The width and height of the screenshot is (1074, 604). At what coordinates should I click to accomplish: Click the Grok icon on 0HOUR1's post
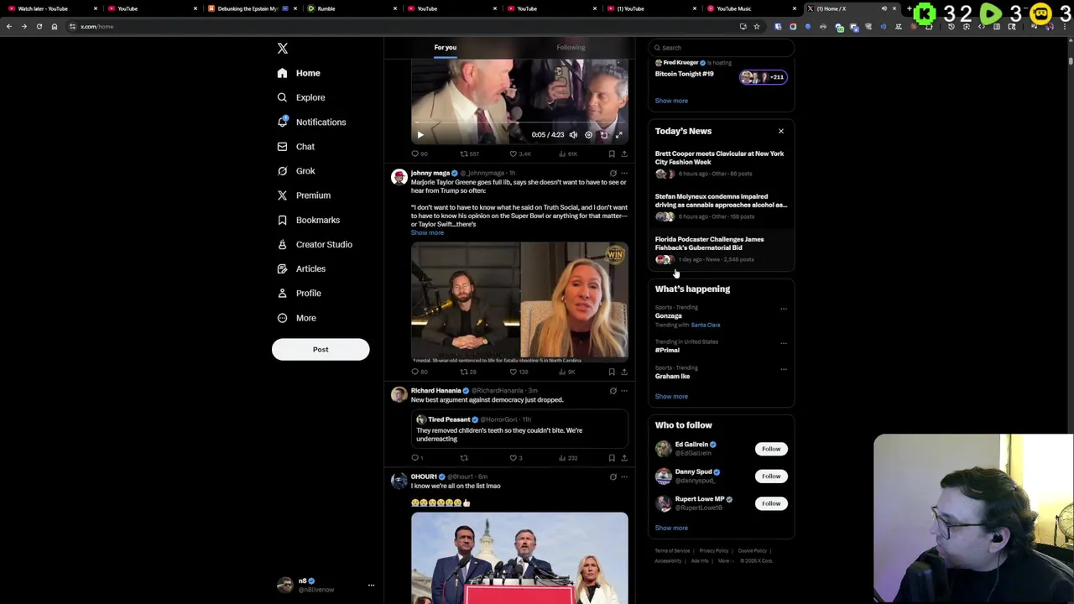tap(613, 476)
